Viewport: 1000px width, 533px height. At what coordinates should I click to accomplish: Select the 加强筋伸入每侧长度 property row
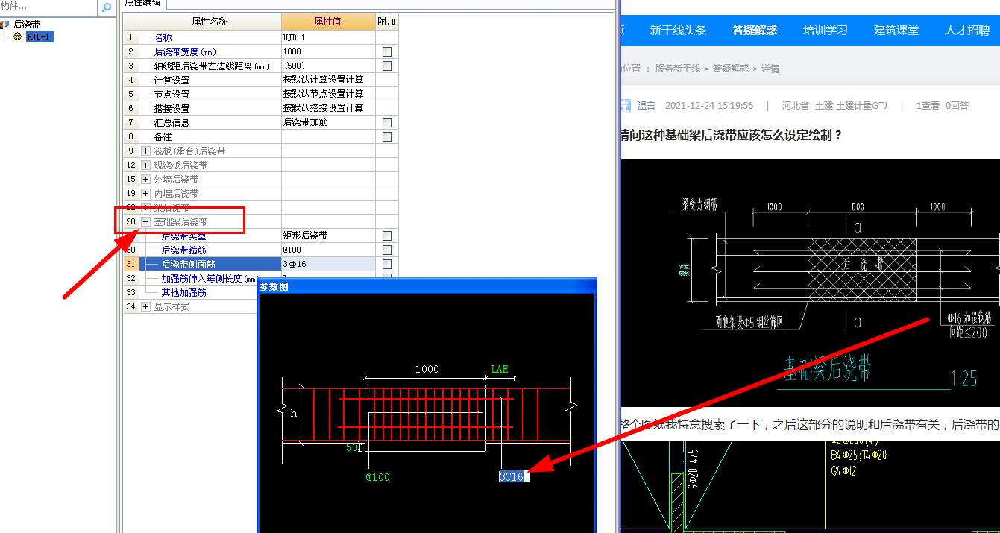pyautogui.click(x=210, y=279)
